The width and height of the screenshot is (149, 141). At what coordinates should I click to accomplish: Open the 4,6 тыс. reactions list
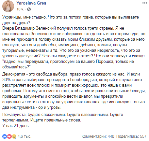(x=25, y=136)
